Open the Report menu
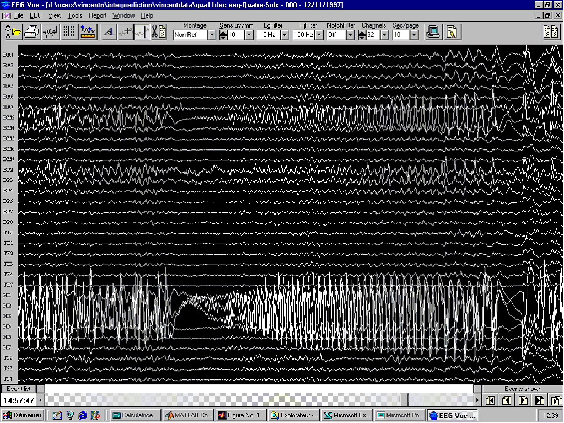 tap(98, 15)
